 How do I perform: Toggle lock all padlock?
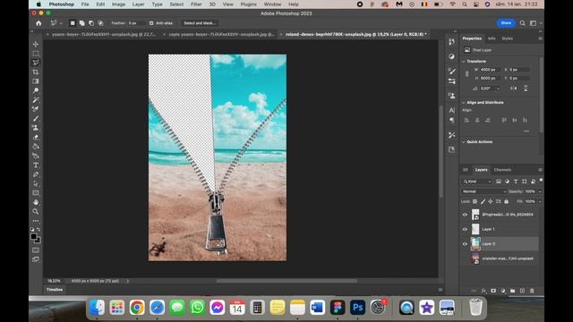click(507, 201)
